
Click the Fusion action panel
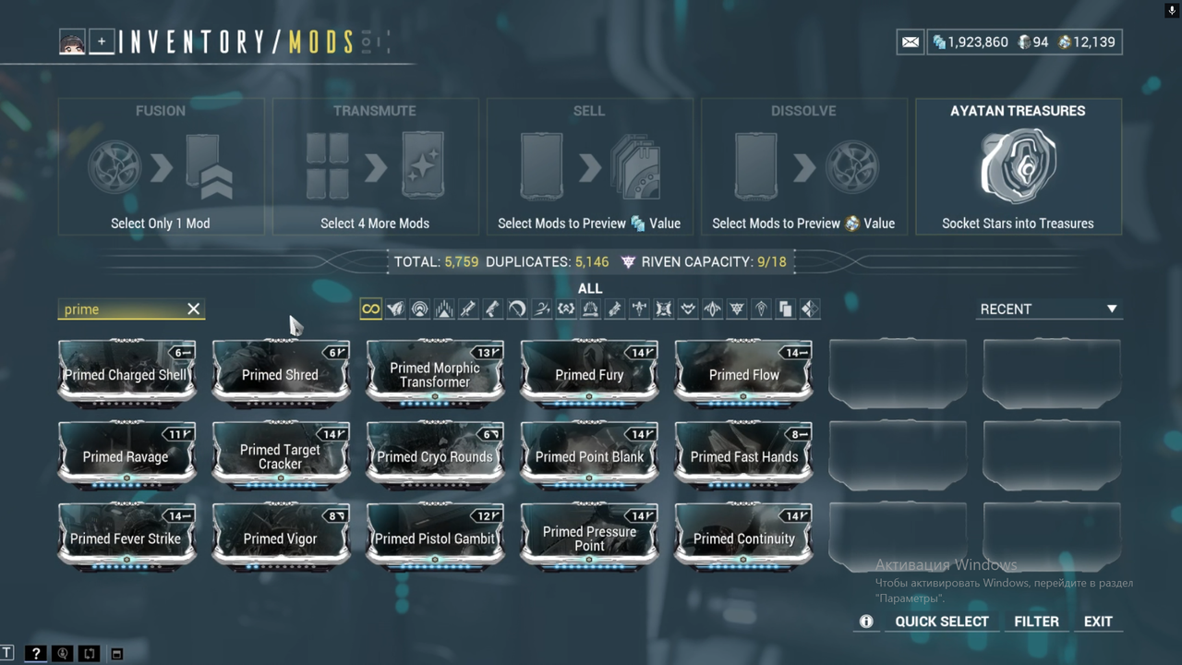pos(161,166)
